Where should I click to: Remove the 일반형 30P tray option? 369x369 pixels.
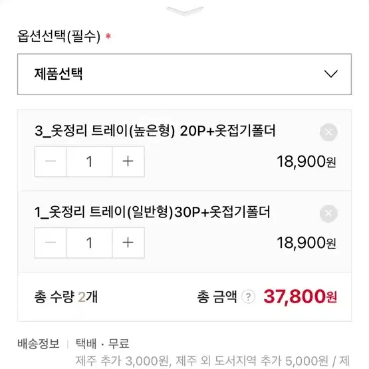coord(328,213)
